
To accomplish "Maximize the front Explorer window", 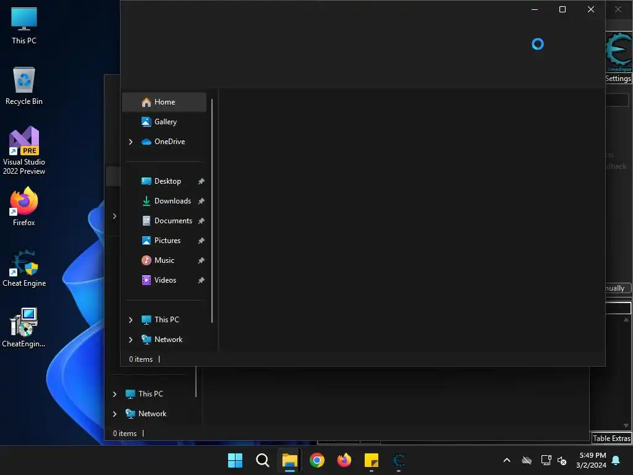I will click(563, 9).
